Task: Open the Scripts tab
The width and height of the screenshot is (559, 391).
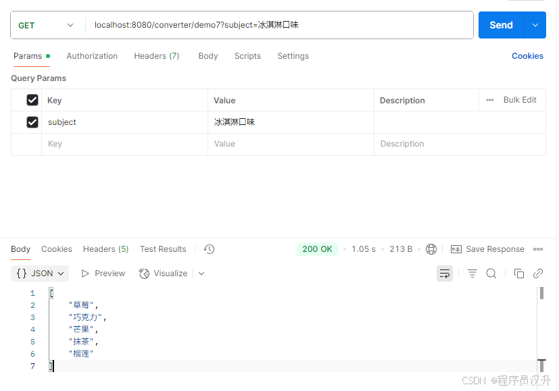Action: click(247, 56)
